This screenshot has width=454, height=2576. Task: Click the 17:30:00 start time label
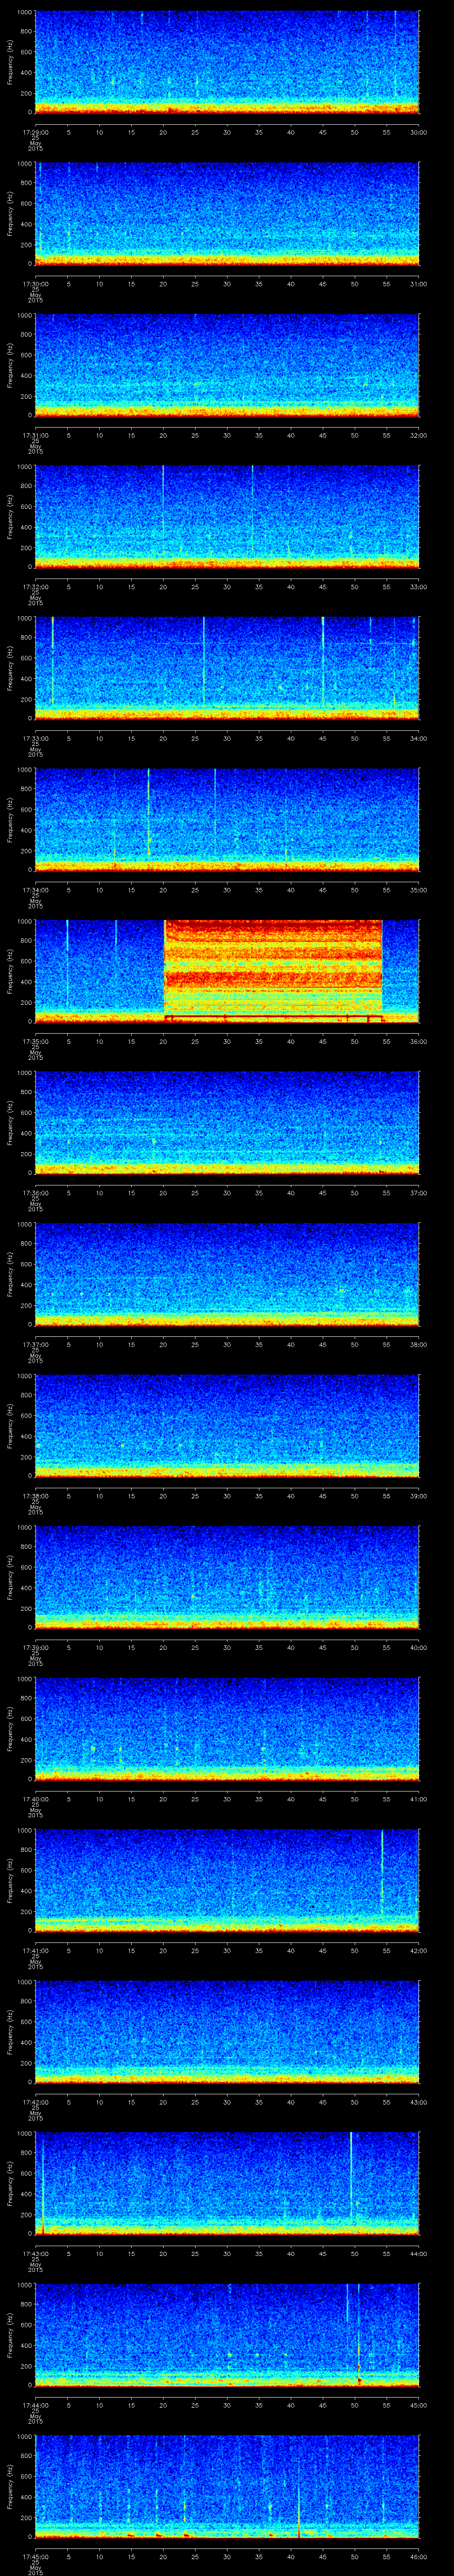tap(35, 284)
